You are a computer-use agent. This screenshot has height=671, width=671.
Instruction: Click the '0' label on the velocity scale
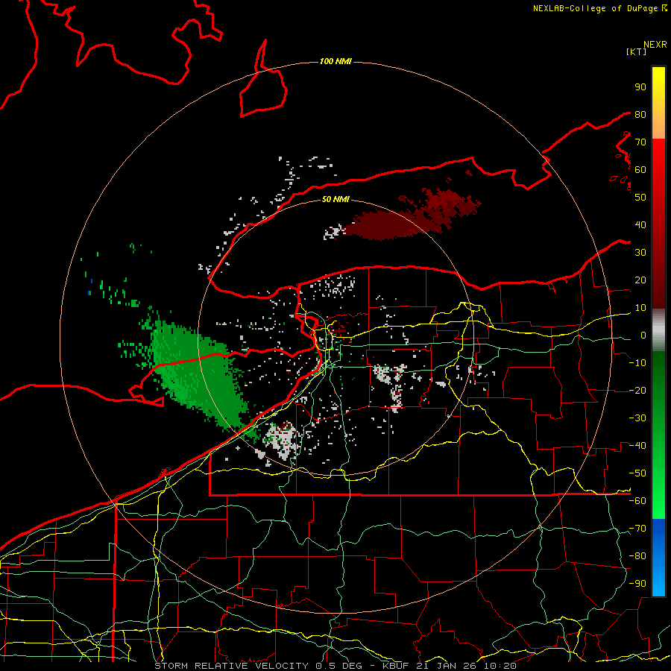click(x=643, y=335)
